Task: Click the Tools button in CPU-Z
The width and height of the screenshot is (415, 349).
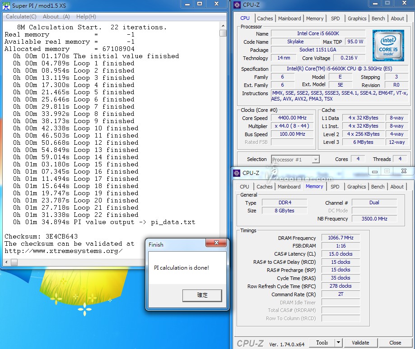Action: 322,343
